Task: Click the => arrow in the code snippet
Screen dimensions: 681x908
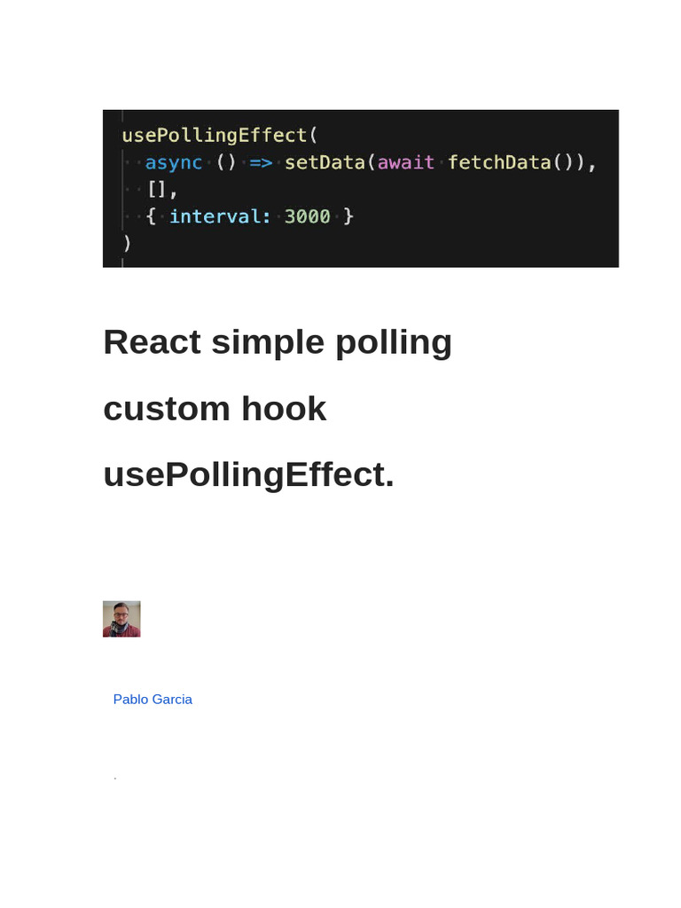Action: tap(261, 163)
